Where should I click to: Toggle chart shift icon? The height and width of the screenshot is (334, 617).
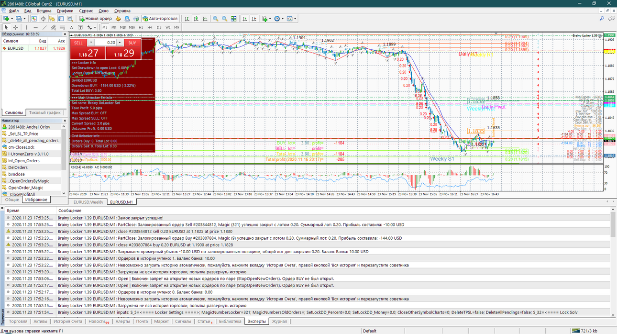tap(253, 19)
